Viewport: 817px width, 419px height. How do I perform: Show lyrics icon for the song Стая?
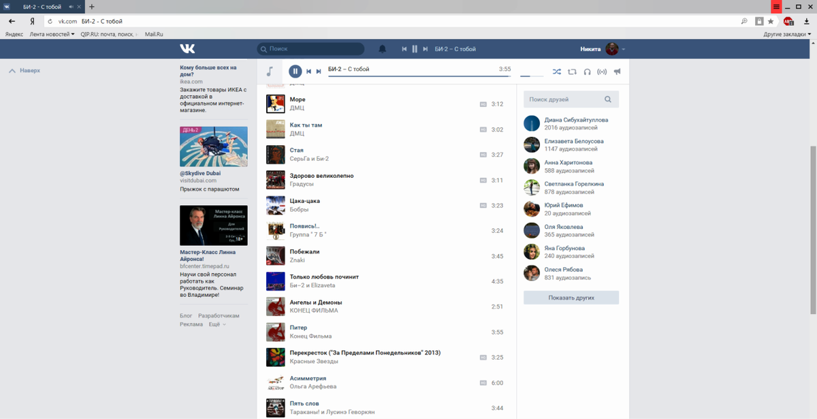pos(483,155)
